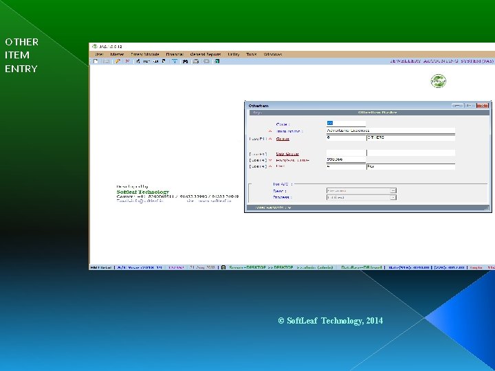Click the Code input field
This screenshot has height=371, width=495.
click(346, 124)
